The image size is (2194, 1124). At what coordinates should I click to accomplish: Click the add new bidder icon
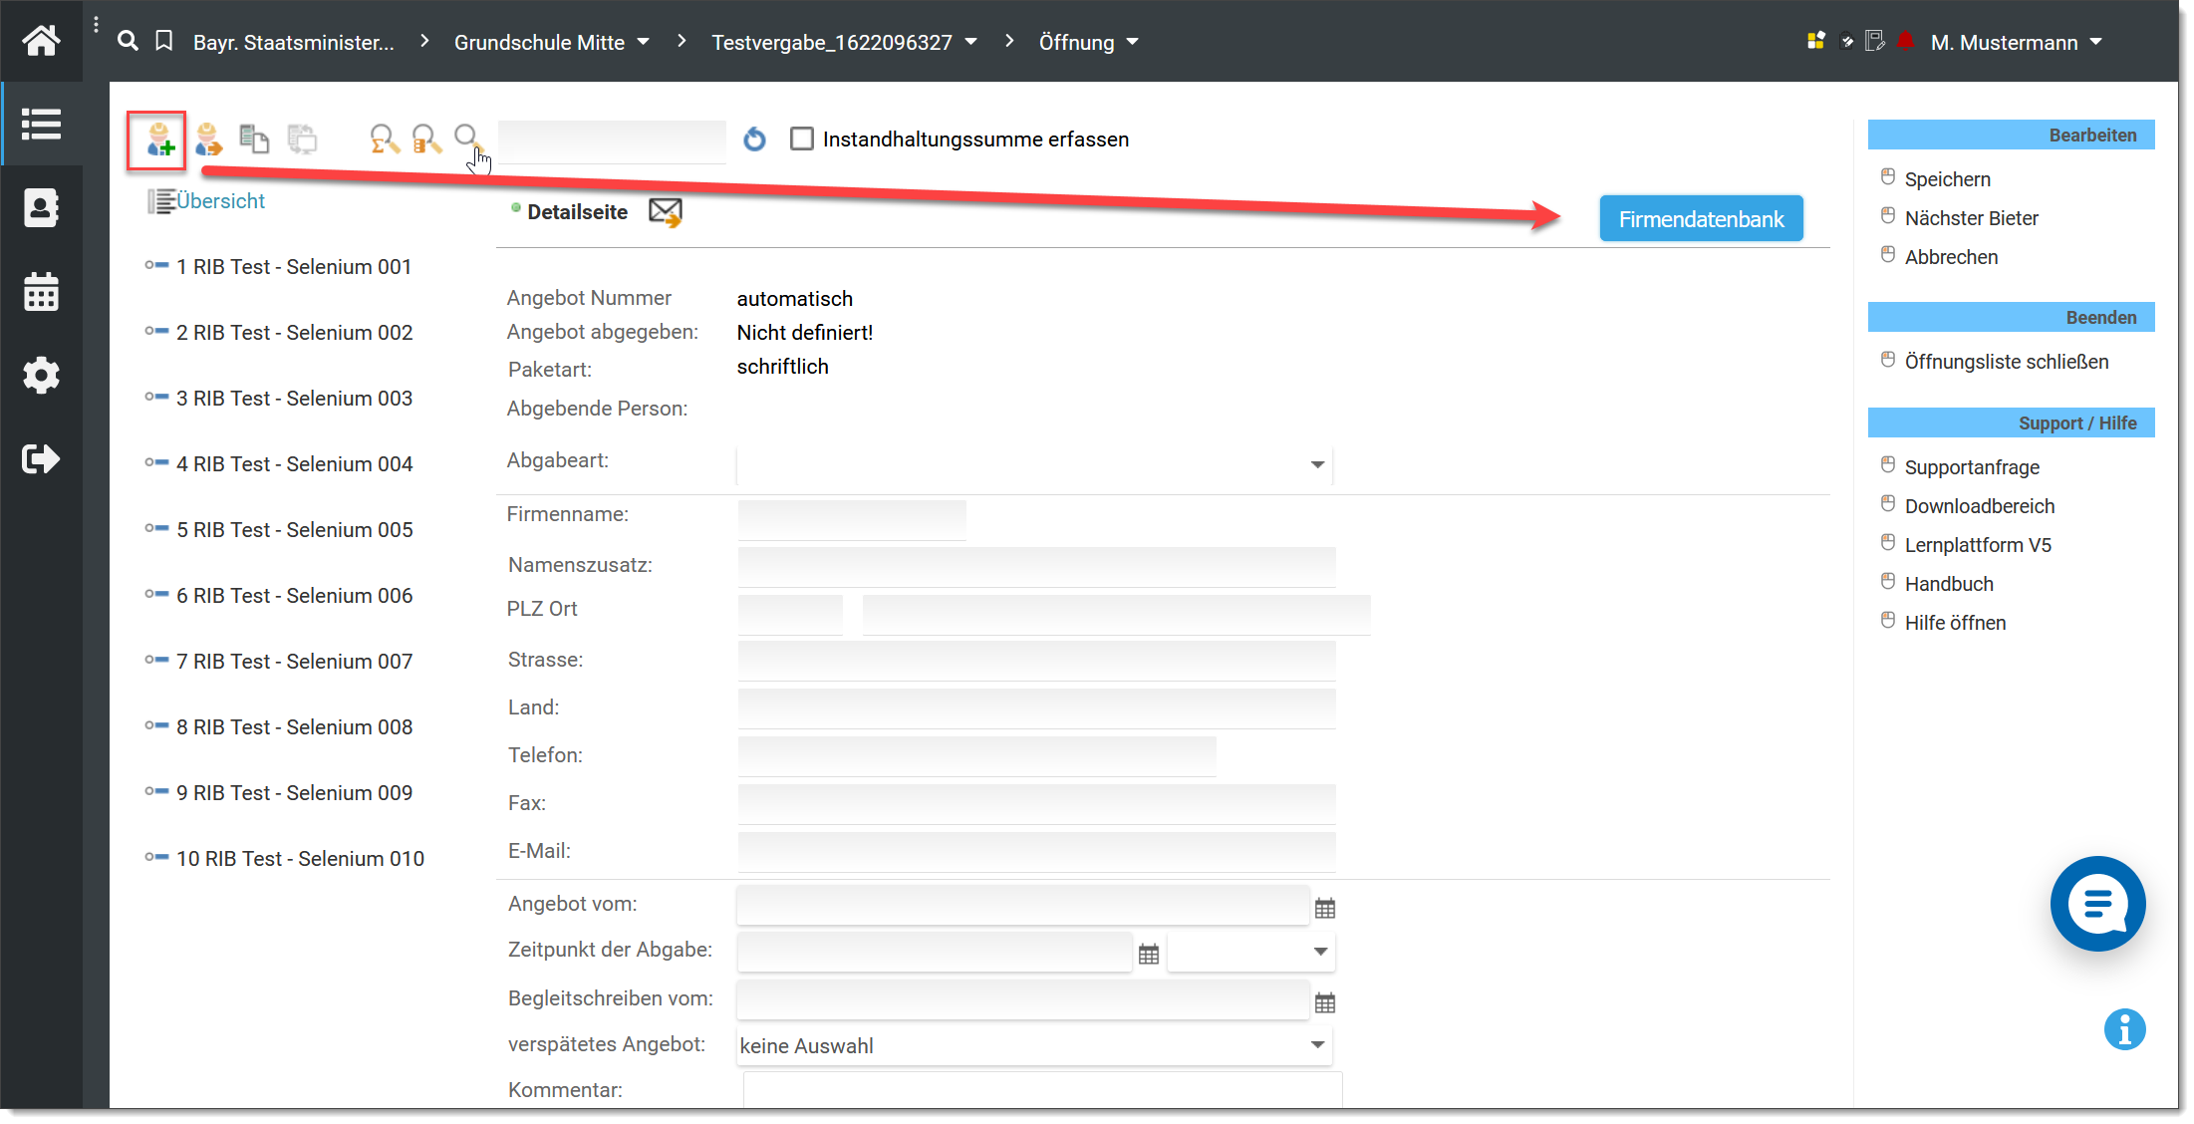[x=159, y=140]
